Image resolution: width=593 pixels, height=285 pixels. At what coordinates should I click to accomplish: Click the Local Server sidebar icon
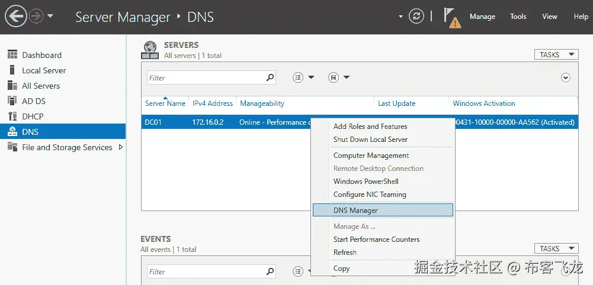tap(12, 70)
